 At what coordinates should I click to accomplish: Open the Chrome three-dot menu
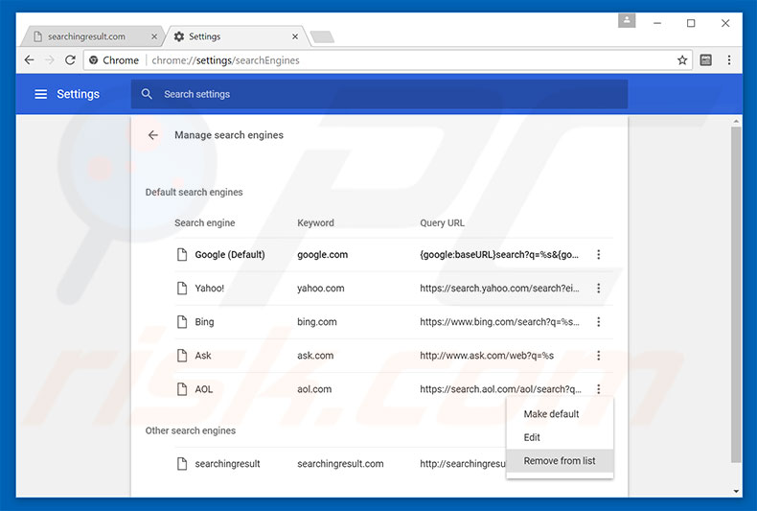point(729,59)
